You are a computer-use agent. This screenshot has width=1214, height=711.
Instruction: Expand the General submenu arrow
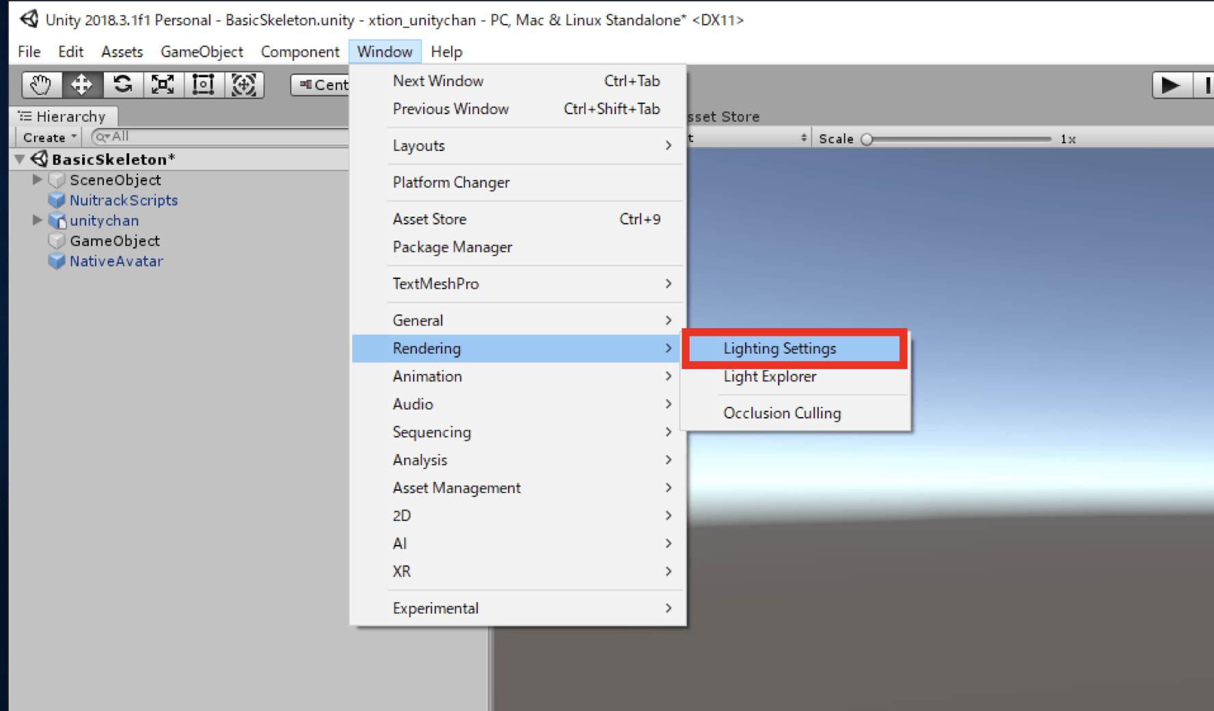click(669, 320)
